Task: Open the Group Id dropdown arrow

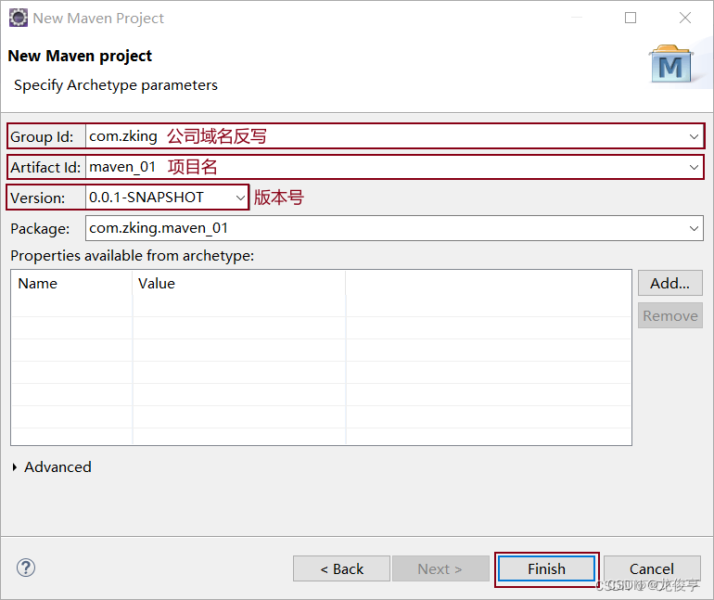Action: point(694,136)
